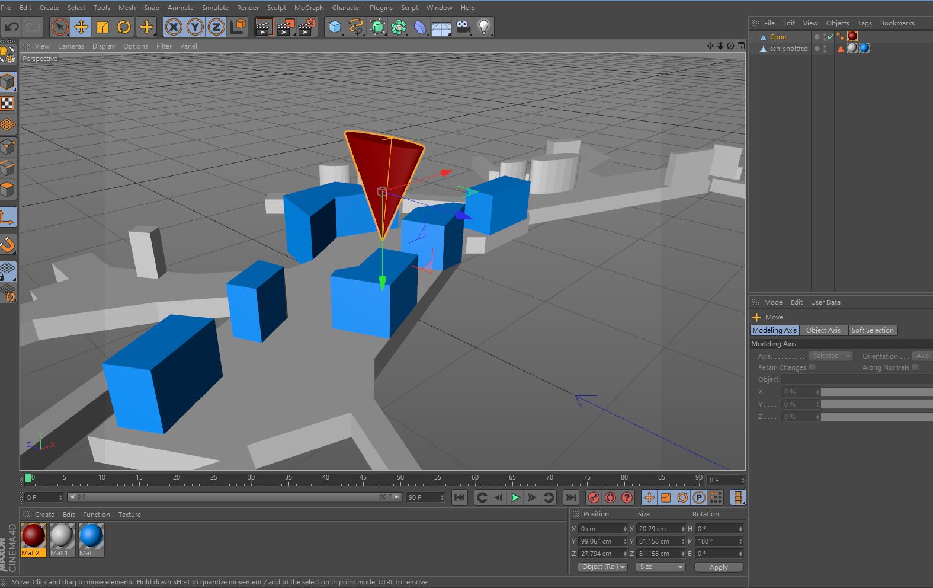Screen dimensions: 933x588
Task: Open the Size mode dropdown
Action: (x=660, y=567)
